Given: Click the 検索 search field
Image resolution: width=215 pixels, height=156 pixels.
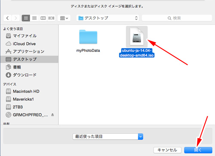Looking at the screenshot, I should click(x=177, y=18).
